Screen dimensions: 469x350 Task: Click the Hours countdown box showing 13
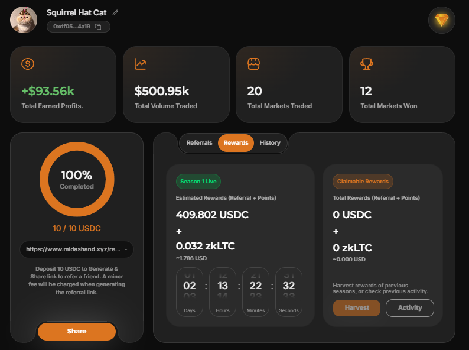coord(223,292)
